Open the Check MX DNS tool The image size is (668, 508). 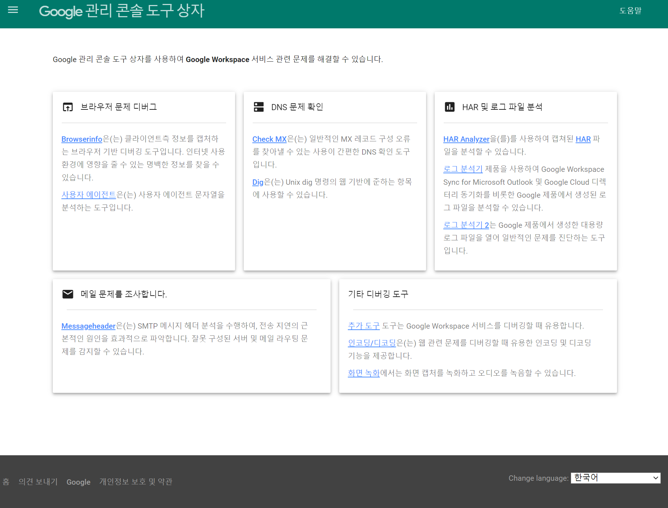pyautogui.click(x=269, y=139)
